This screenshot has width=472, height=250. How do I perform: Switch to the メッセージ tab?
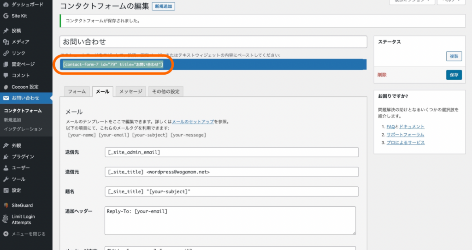[131, 91]
